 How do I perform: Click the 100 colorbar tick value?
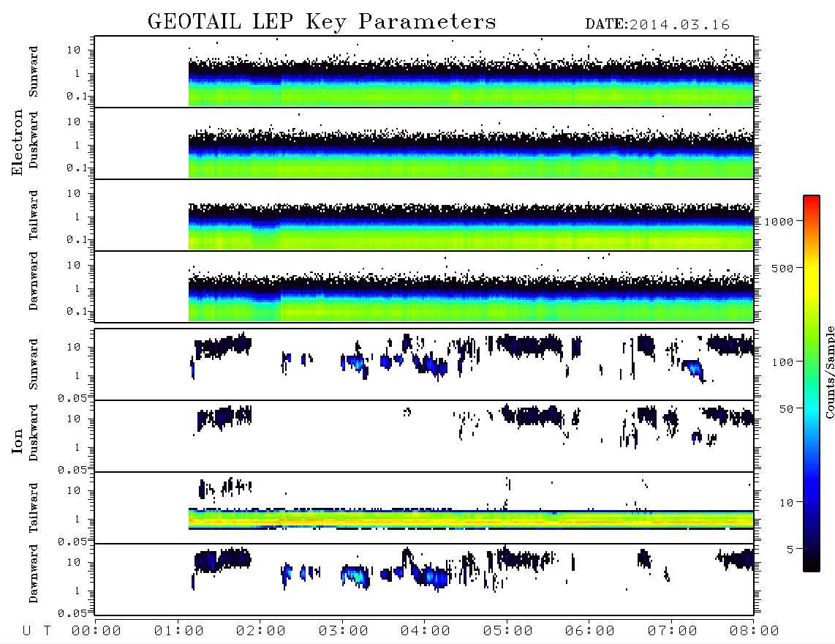(783, 362)
